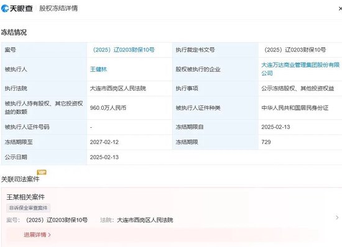
Task: Select 冻结期限至 date 2027-02-12
Action: tap(104, 142)
